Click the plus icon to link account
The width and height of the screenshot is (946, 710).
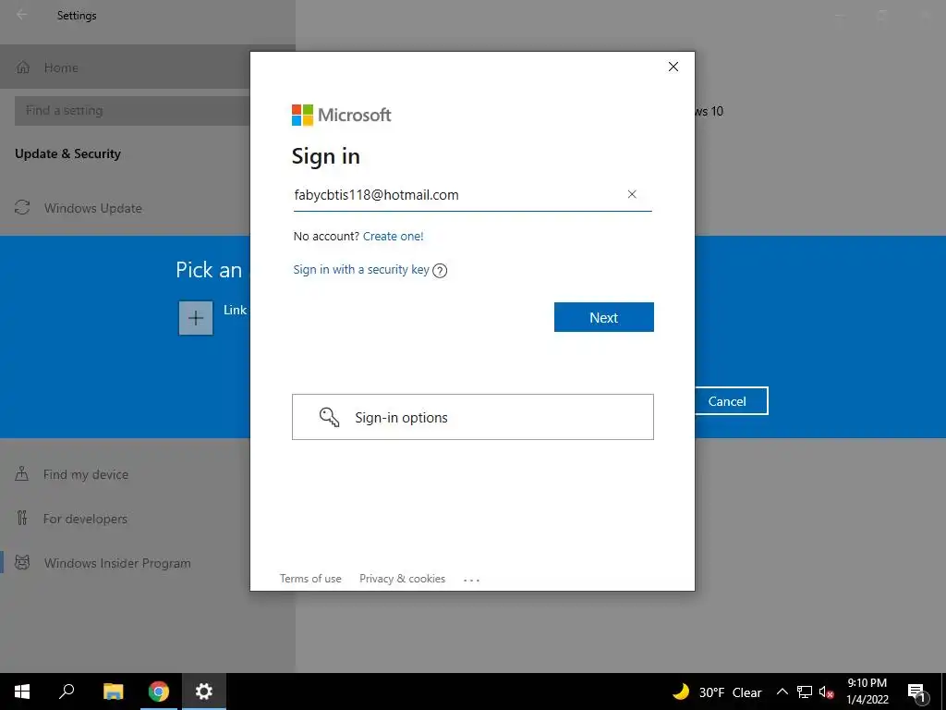pyautogui.click(x=196, y=318)
